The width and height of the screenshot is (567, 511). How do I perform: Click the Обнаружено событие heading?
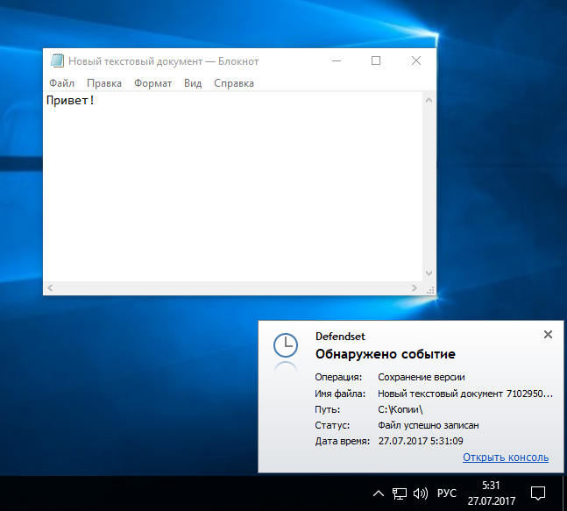click(385, 354)
